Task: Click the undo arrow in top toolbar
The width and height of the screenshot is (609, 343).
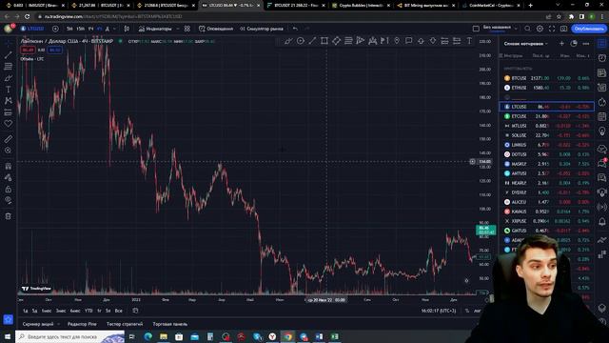Action: [295, 29]
